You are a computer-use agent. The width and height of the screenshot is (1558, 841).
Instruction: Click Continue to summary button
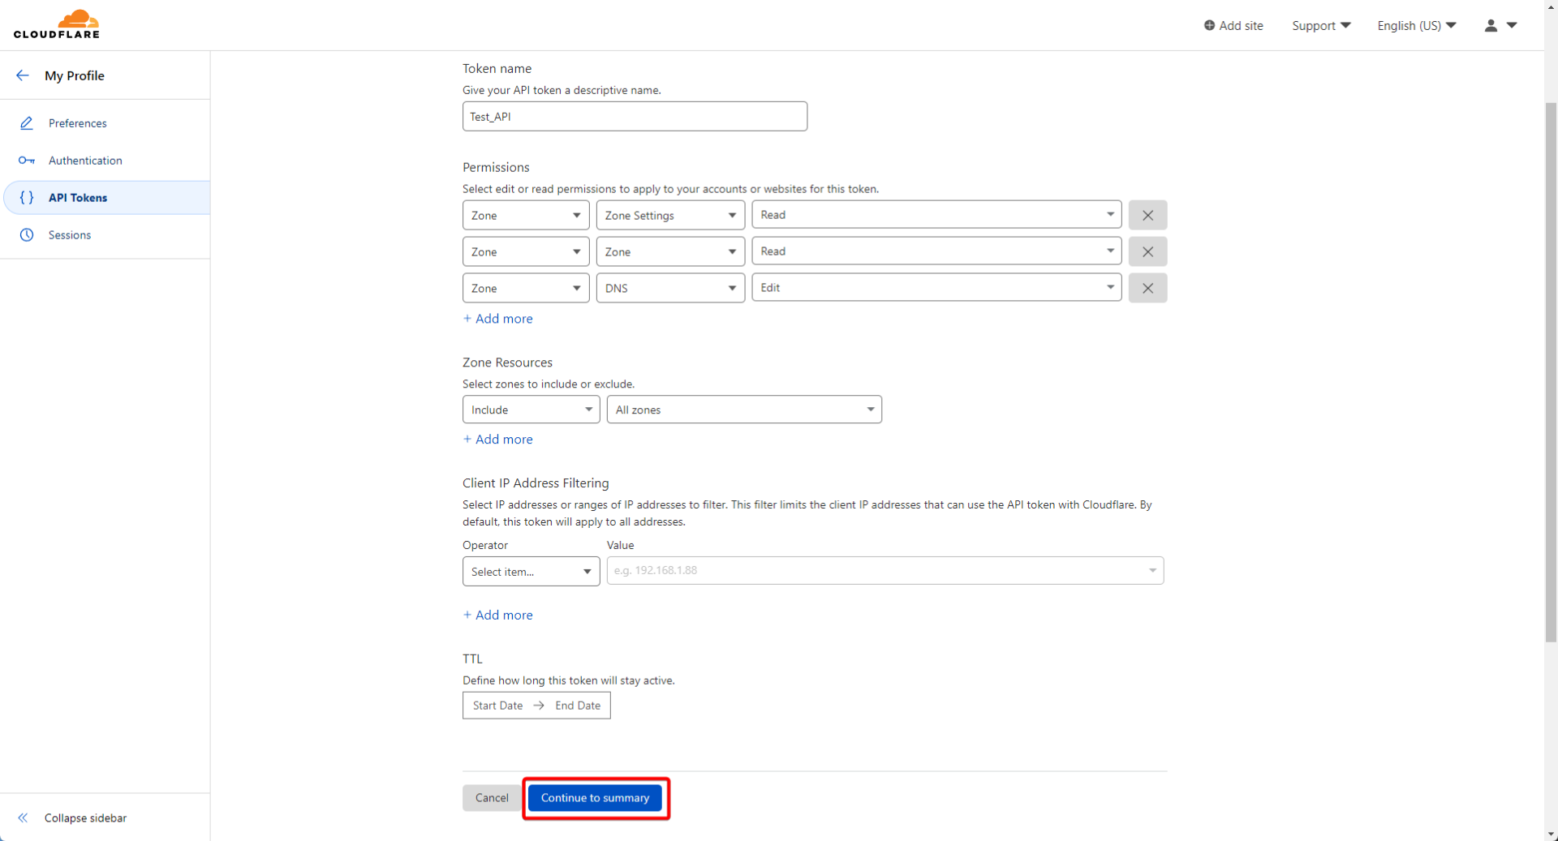coord(595,798)
